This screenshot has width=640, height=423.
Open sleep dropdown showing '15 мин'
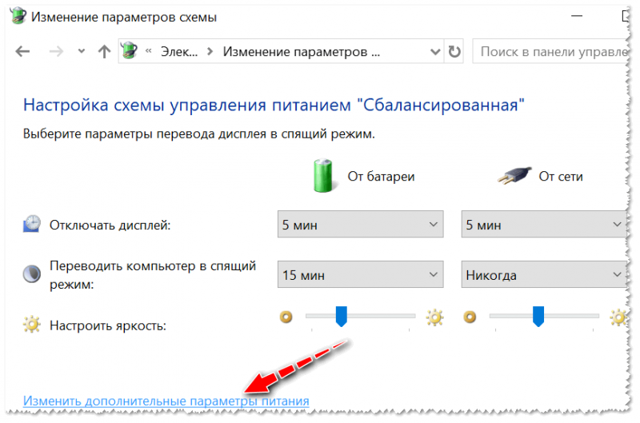pos(361,274)
